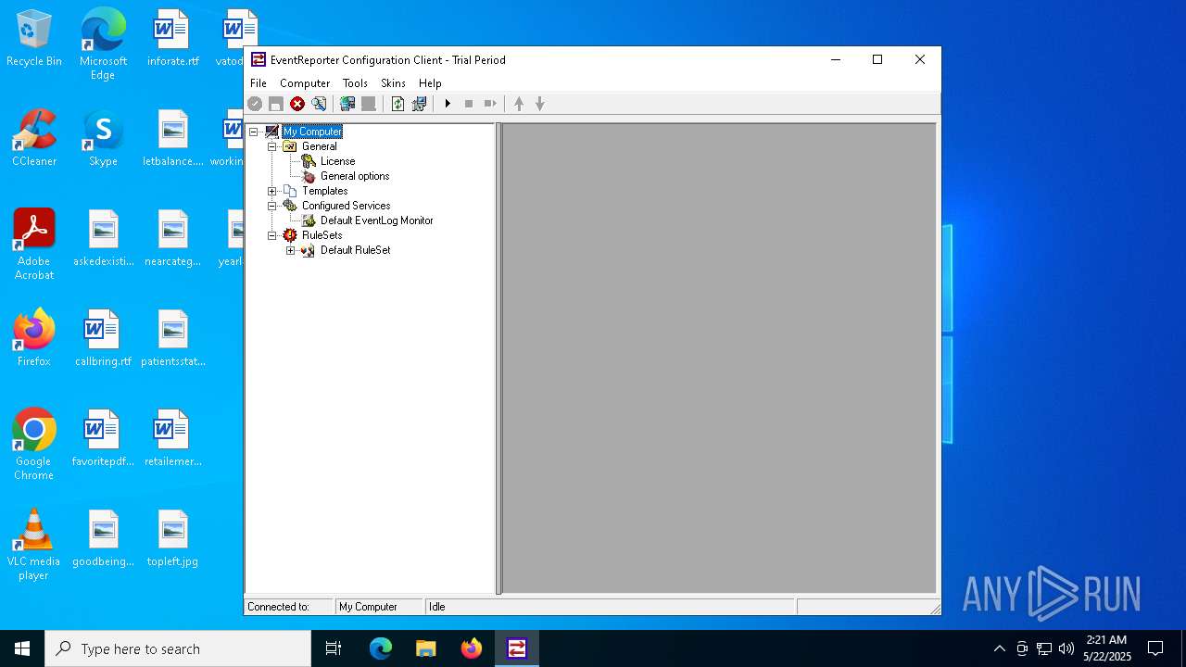Collapse the RuleSets tree node

[272, 235]
